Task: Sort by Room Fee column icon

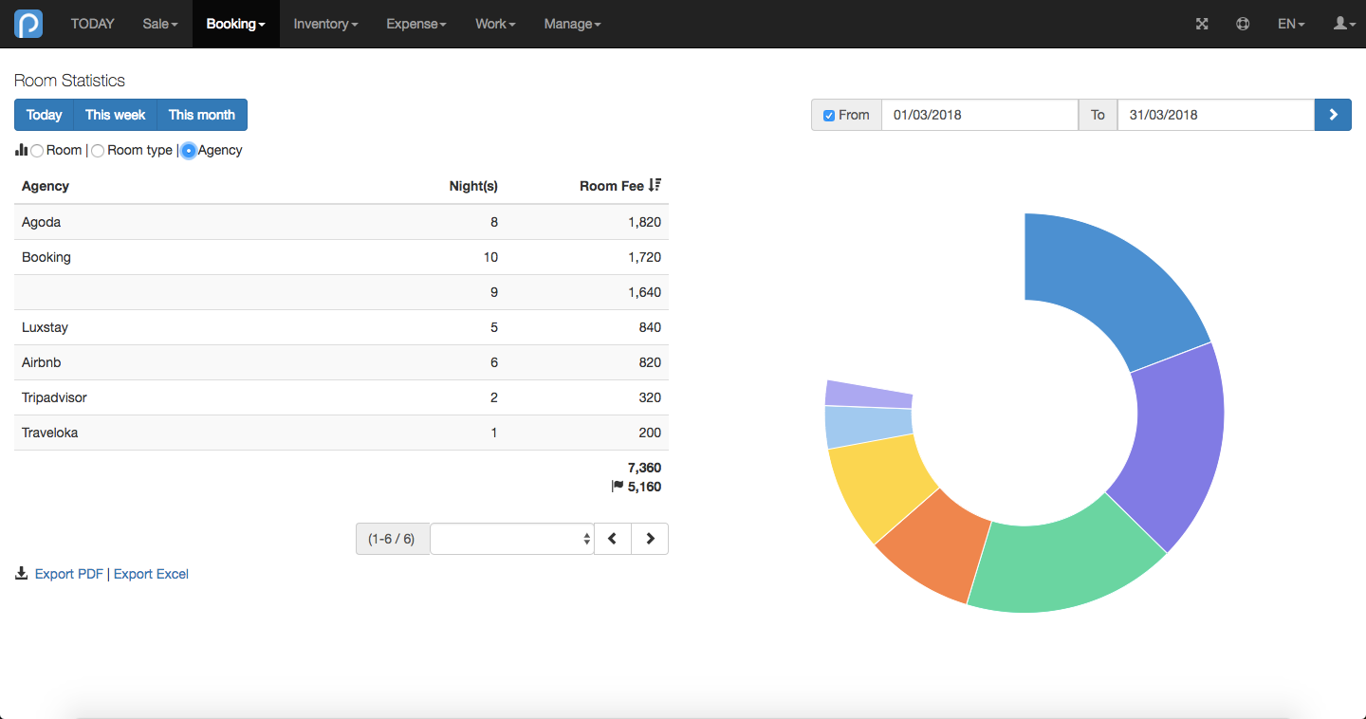Action: coord(655,186)
